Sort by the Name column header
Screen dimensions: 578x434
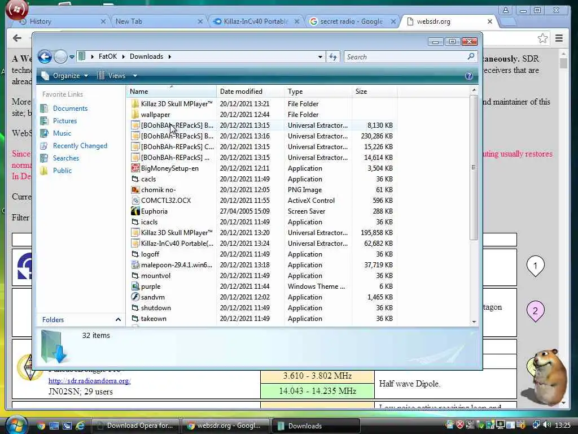(x=172, y=91)
